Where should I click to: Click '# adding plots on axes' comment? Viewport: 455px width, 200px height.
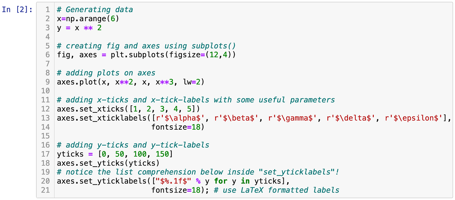tap(106, 73)
